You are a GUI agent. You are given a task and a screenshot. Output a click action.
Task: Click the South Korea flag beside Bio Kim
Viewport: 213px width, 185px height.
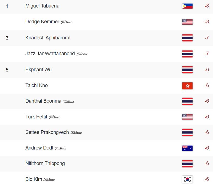tap(187, 179)
